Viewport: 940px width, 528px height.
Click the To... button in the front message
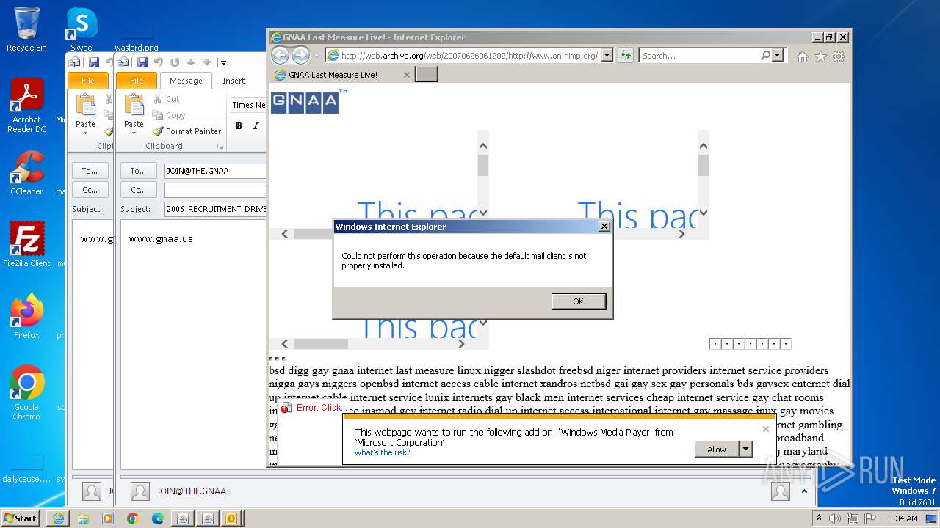tap(138, 171)
